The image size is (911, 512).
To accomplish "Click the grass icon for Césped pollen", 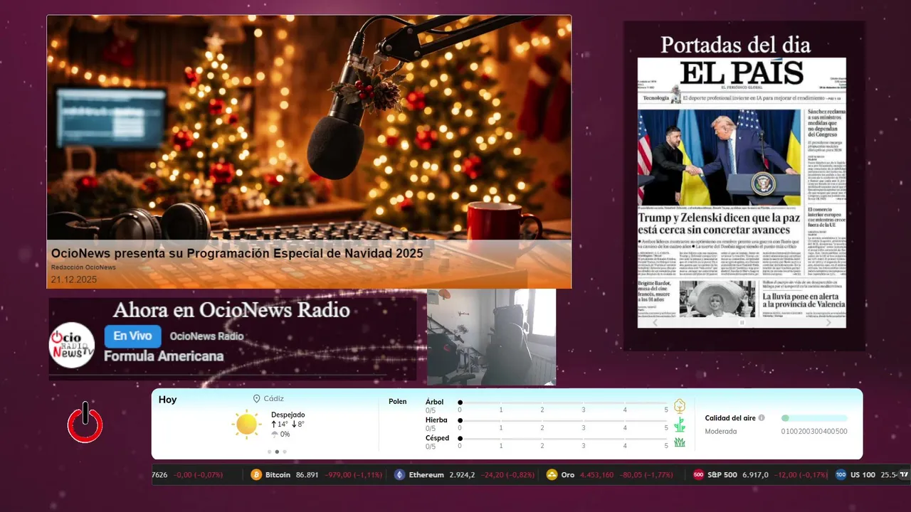I will point(680,442).
